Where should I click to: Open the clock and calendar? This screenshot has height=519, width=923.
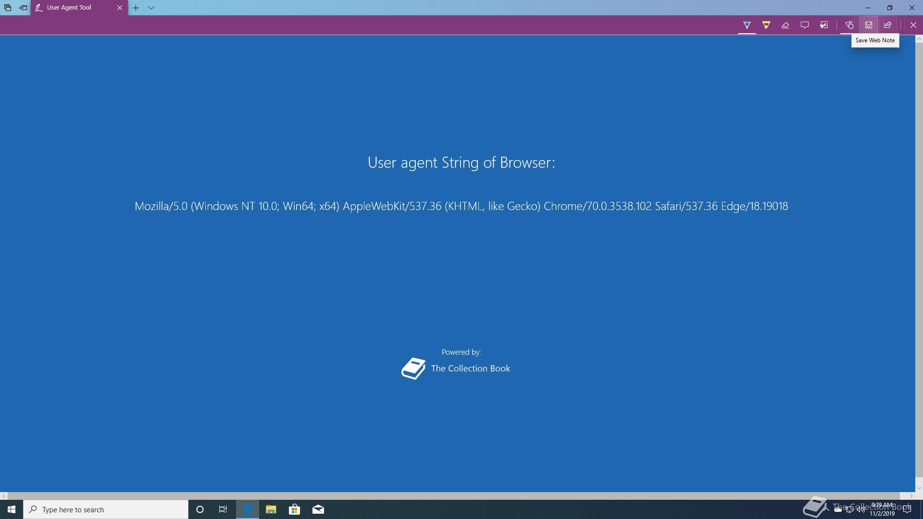pos(882,509)
